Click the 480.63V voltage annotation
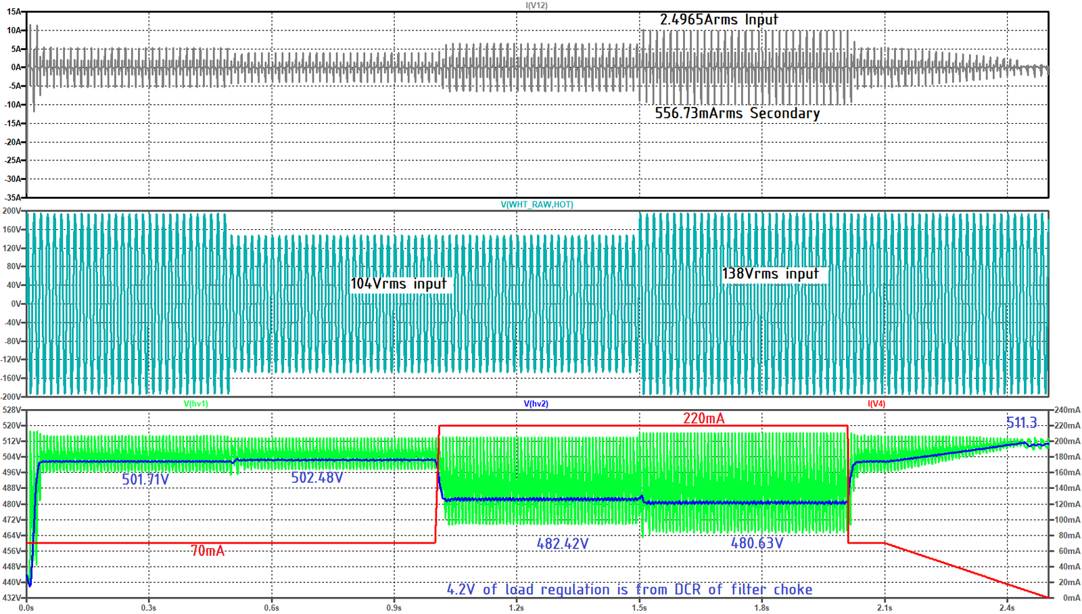This screenshot has width=1082, height=614. [x=757, y=543]
